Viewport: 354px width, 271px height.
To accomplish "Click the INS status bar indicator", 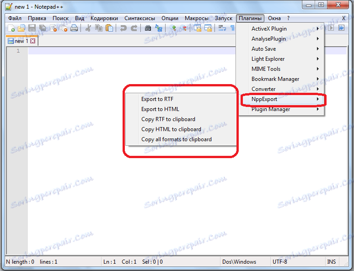I will [332, 262].
